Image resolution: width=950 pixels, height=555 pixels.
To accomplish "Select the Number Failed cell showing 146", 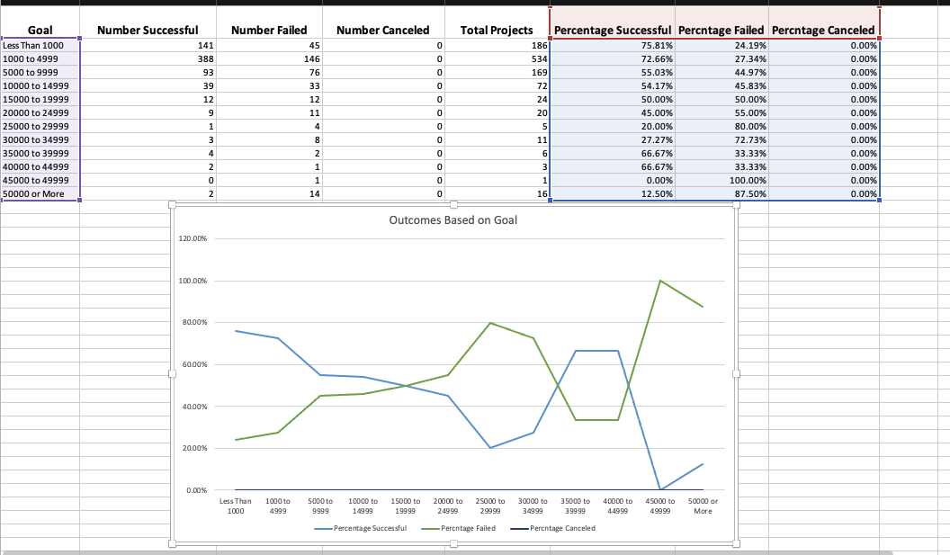I will click(269, 58).
